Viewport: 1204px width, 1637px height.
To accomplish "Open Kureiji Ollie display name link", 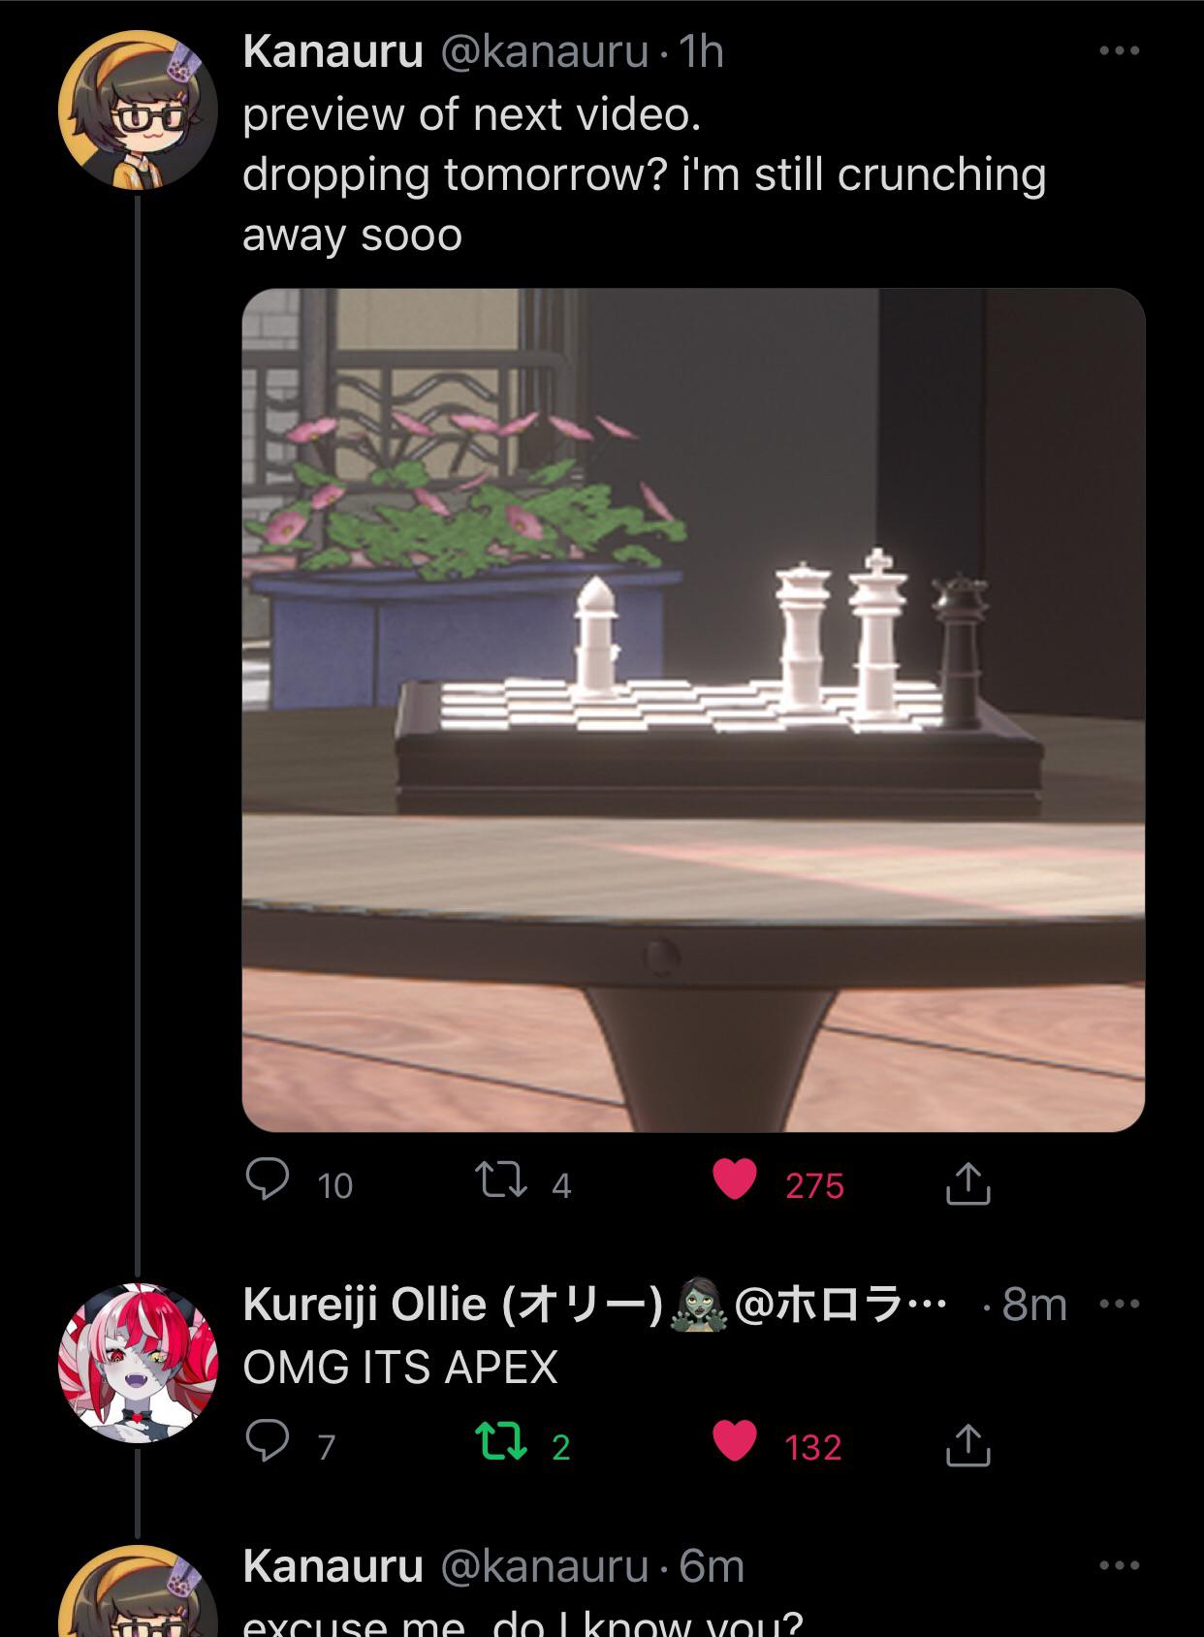I will click(452, 1305).
